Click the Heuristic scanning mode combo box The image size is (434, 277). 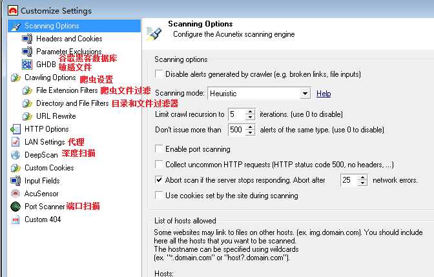tap(259, 94)
